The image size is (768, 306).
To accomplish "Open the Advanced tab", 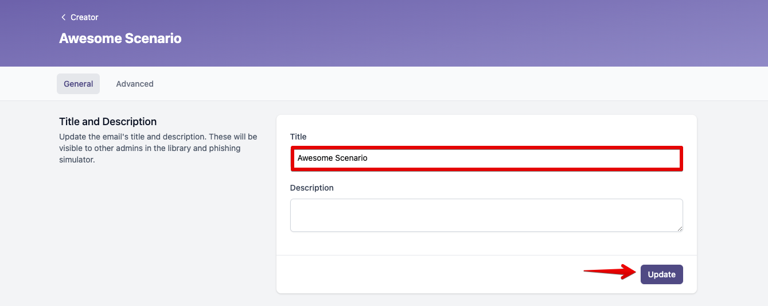I will [135, 84].
